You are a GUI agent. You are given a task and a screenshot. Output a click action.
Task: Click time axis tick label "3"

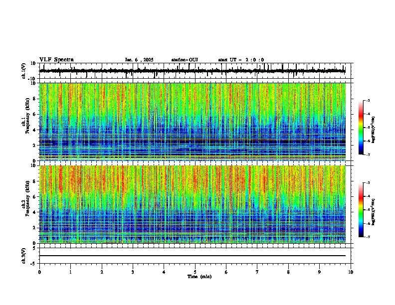[x=133, y=272]
